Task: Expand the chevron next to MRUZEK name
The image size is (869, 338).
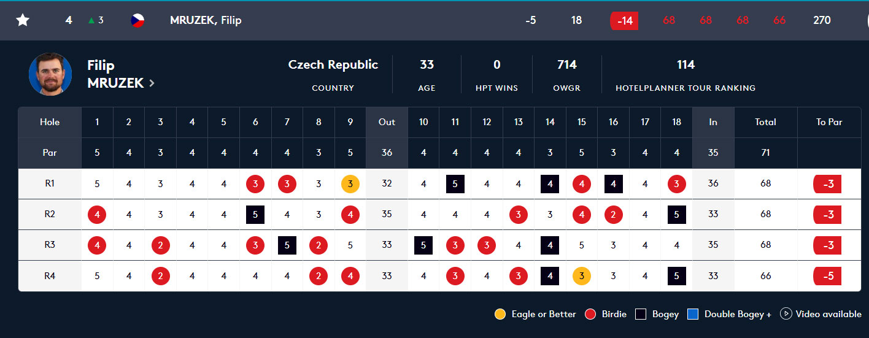Action: pos(152,83)
